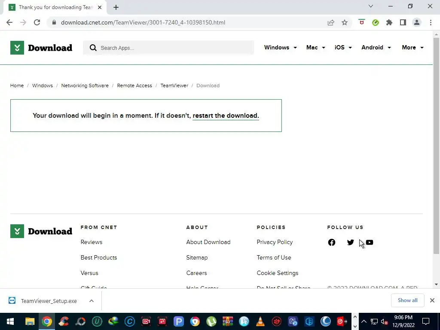Open WinRAR from taskbar
The height and width of the screenshot is (330, 440).
(x=228, y=321)
